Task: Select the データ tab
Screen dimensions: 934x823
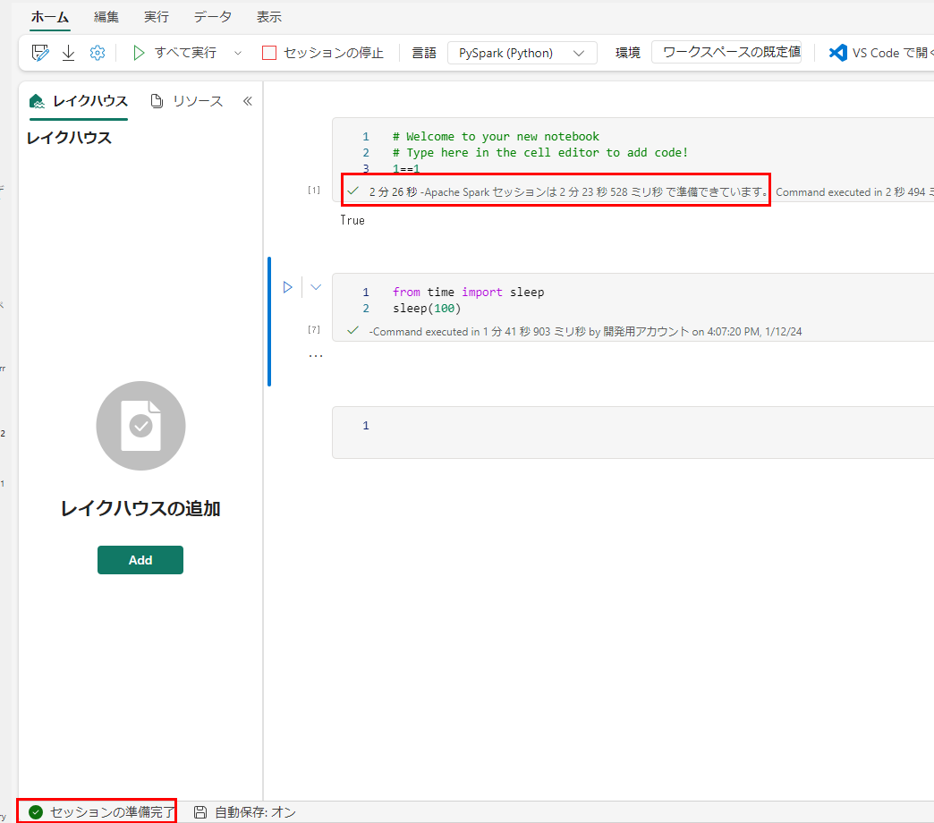Action: tap(213, 17)
